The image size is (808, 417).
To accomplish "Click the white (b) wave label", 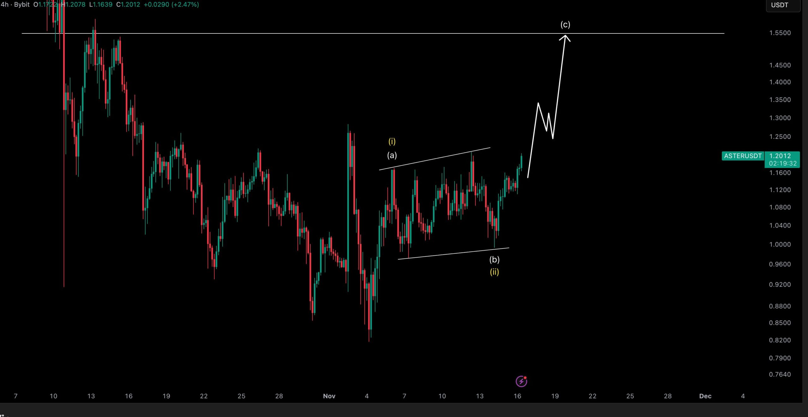I will (x=494, y=259).
